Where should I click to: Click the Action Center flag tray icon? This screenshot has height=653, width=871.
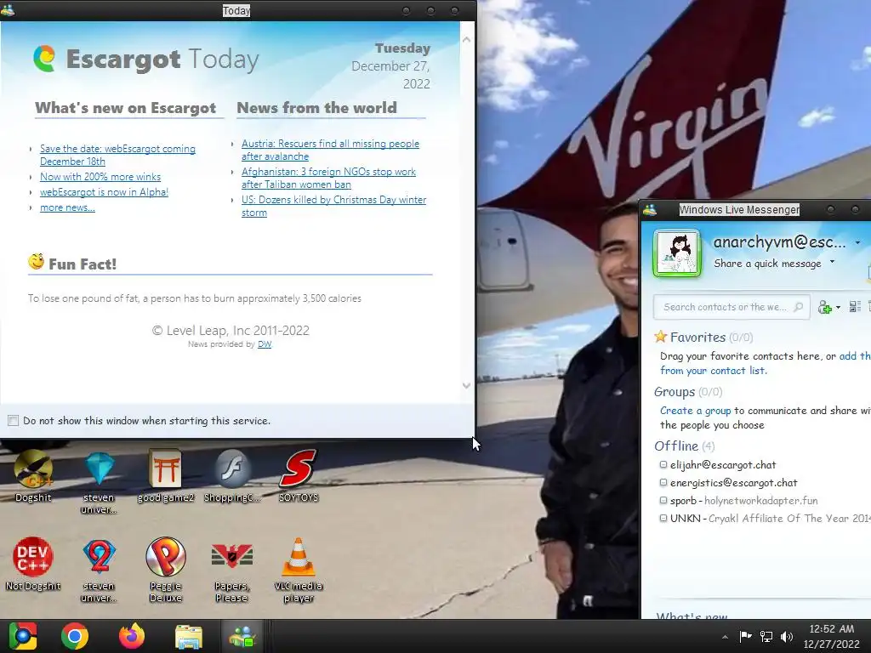point(745,636)
